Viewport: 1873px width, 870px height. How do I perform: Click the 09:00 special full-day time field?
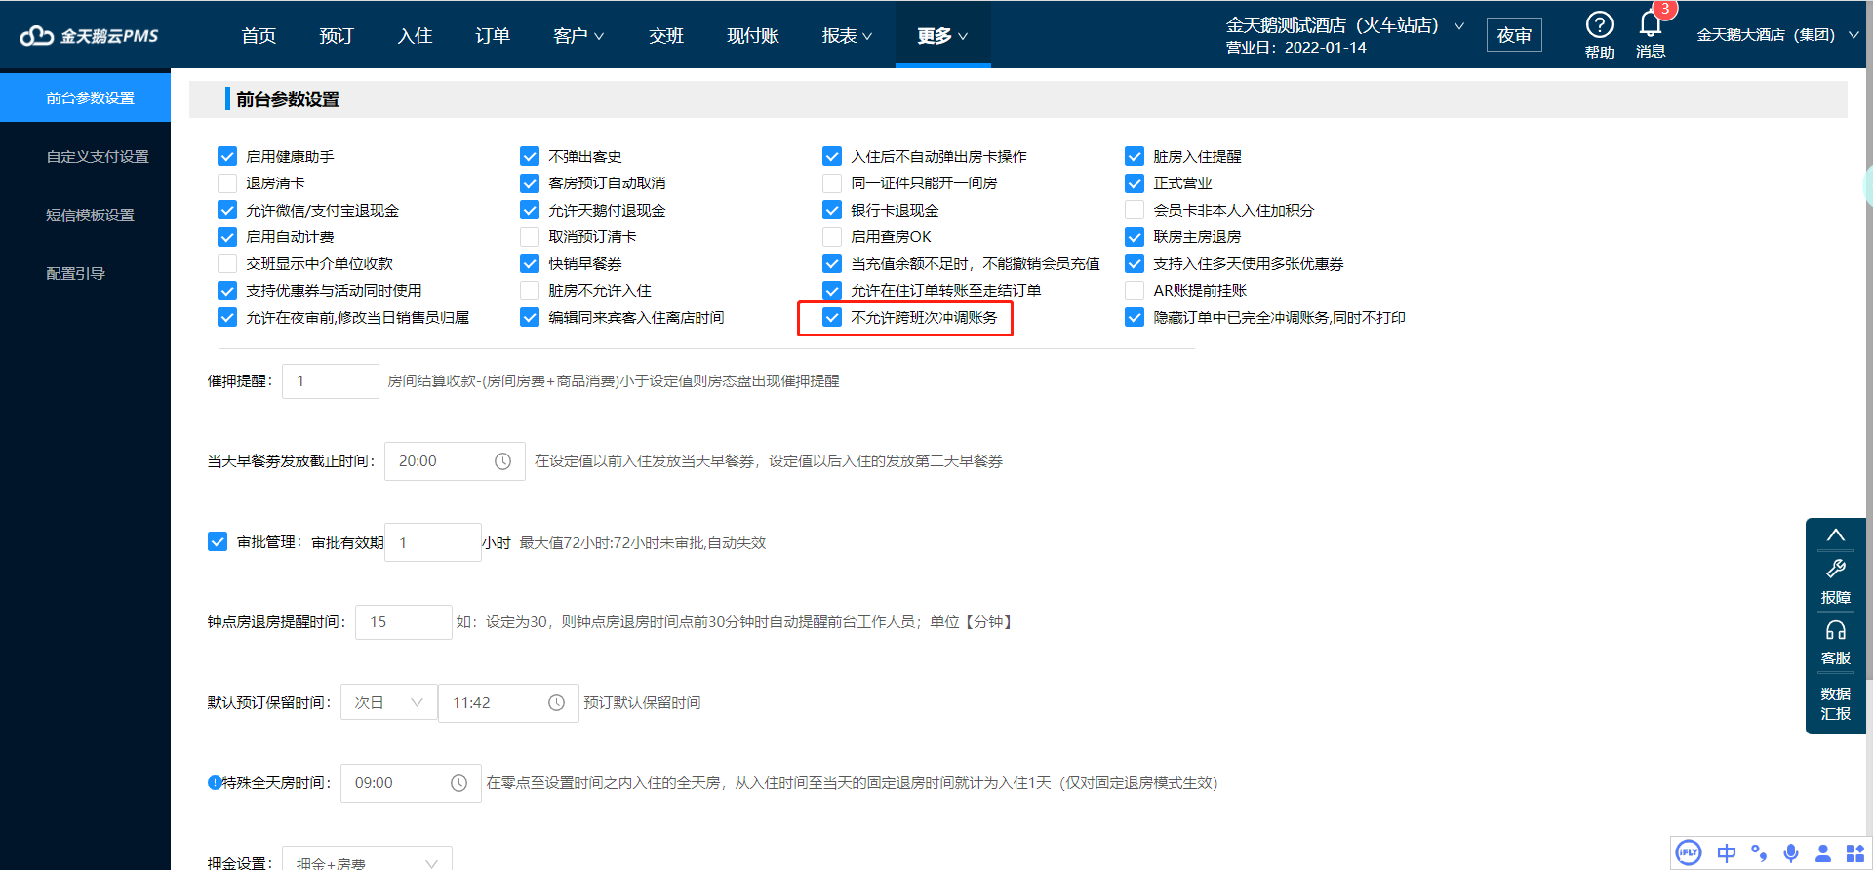[x=411, y=783]
